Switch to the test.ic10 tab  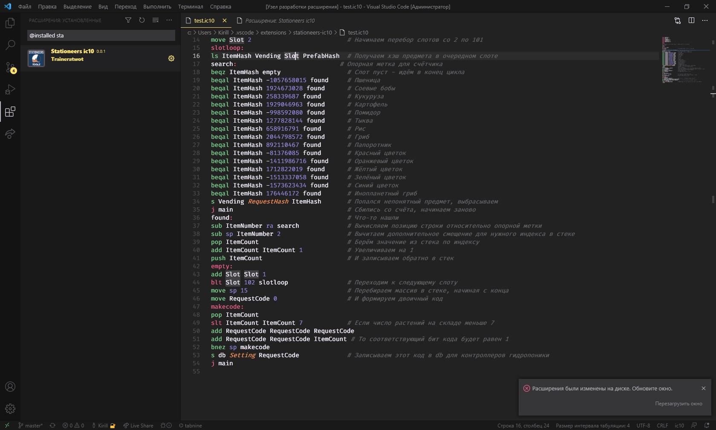204,20
